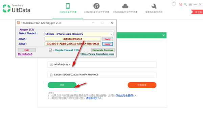Toggle the Regole Firewall TNS checkbox
Screen dimensions: 203x126
click(50, 50)
